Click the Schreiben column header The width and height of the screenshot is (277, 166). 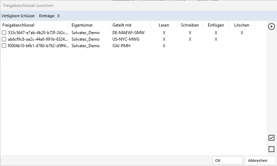[x=190, y=25]
